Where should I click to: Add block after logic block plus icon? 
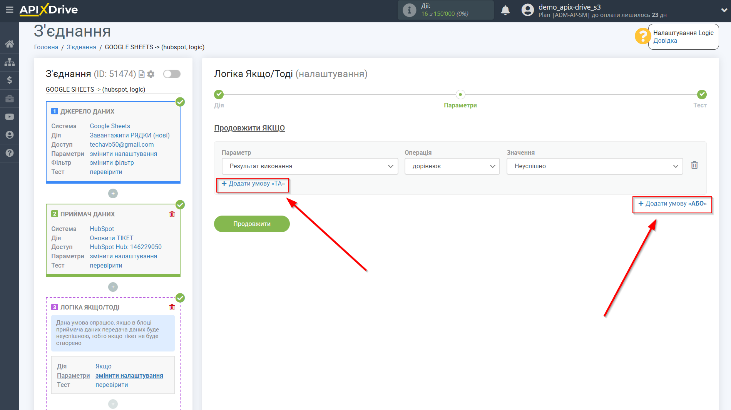113,404
